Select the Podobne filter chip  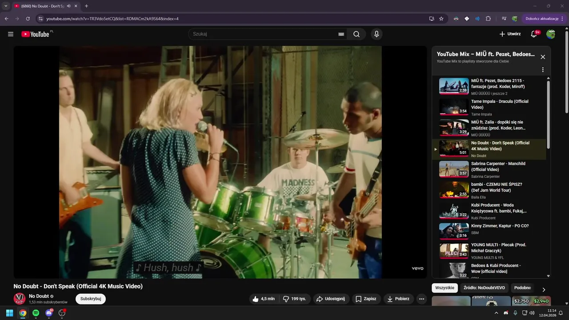pyautogui.click(x=522, y=288)
